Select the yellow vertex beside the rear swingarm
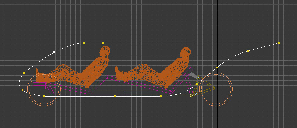 pos(197,85)
